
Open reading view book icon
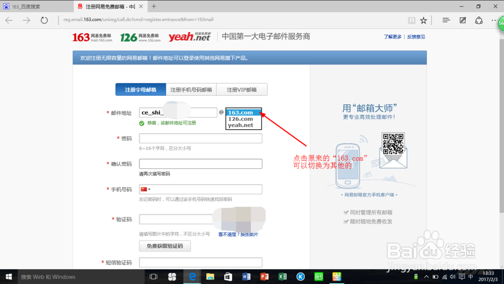[x=411, y=20]
